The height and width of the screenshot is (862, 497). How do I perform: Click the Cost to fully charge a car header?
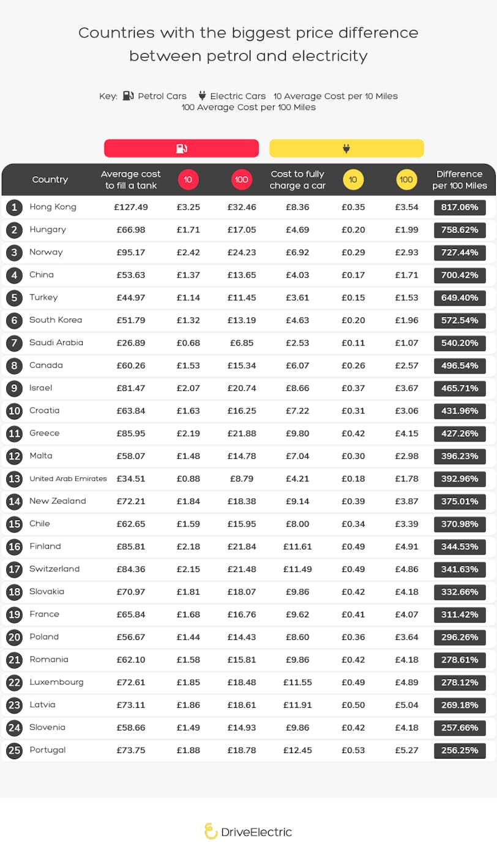(297, 180)
